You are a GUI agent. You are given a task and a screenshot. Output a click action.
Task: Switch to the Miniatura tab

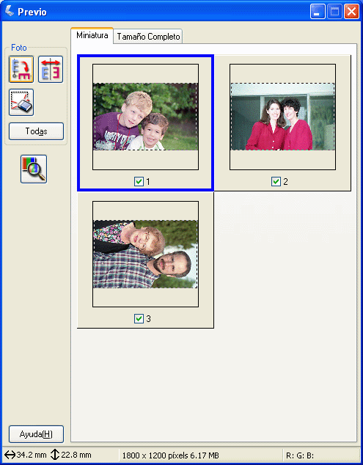point(92,36)
